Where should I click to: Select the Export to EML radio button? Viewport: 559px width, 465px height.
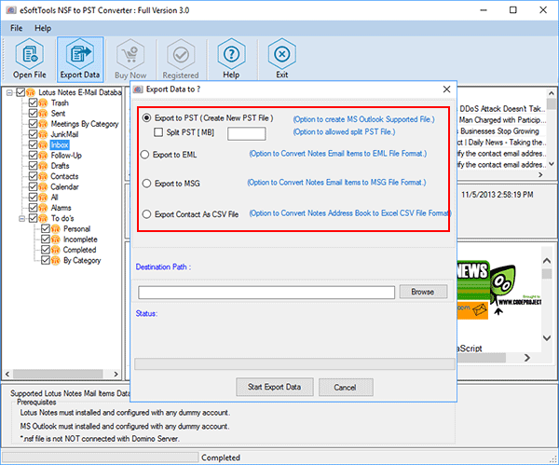pyautogui.click(x=144, y=155)
